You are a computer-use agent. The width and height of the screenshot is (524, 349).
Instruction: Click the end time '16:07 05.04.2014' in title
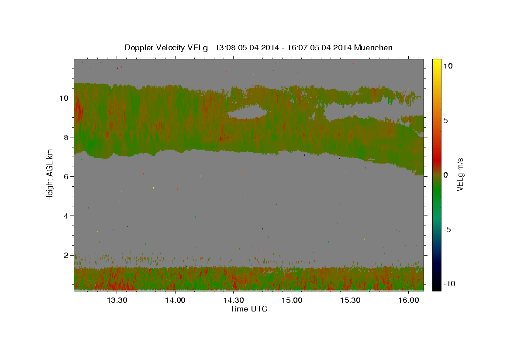coord(319,48)
